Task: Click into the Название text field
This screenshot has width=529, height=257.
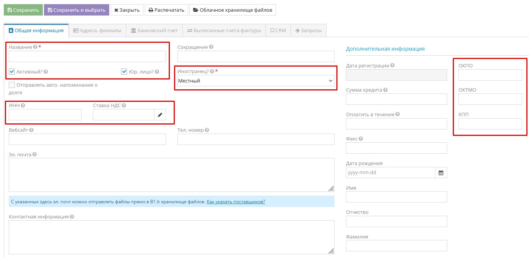Action: coord(87,56)
